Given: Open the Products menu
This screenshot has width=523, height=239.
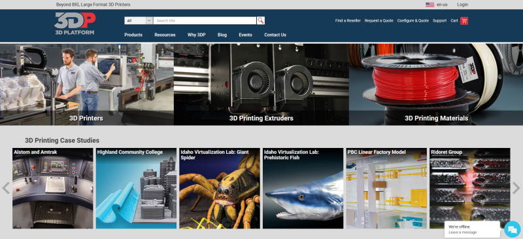Looking at the screenshot, I should pyautogui.click(x=133, y=35).
